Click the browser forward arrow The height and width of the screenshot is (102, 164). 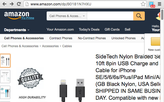coord(12,4)
